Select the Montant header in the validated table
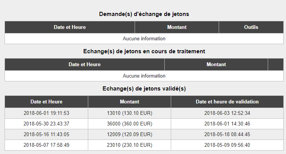This screenshot has width=286, height=154. (130, 102)
